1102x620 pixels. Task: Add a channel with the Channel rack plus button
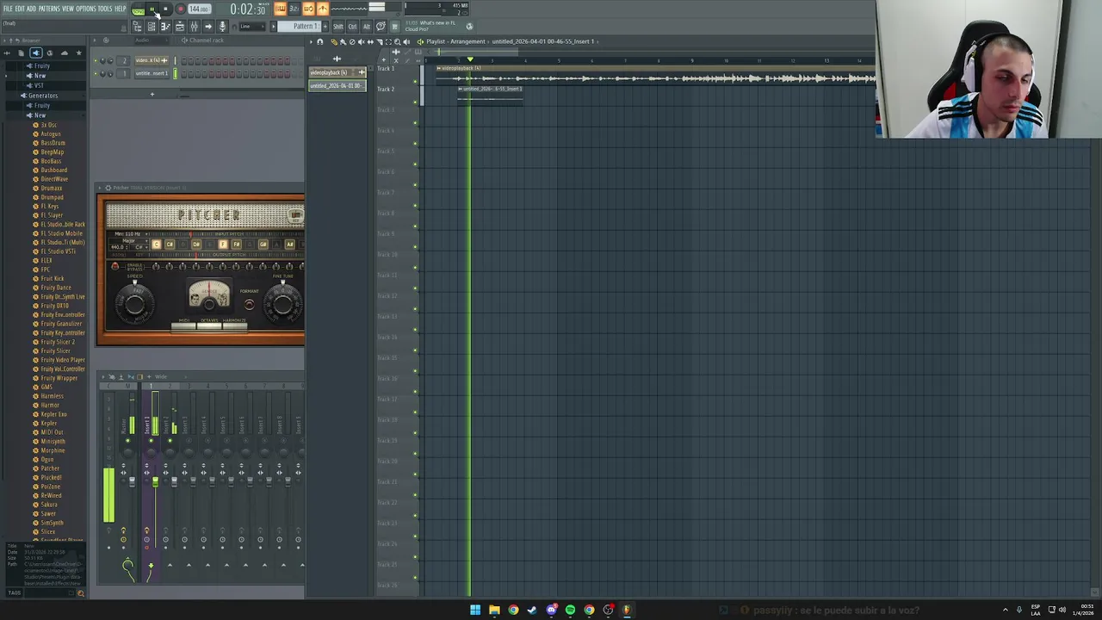click(x=152, y=94)
